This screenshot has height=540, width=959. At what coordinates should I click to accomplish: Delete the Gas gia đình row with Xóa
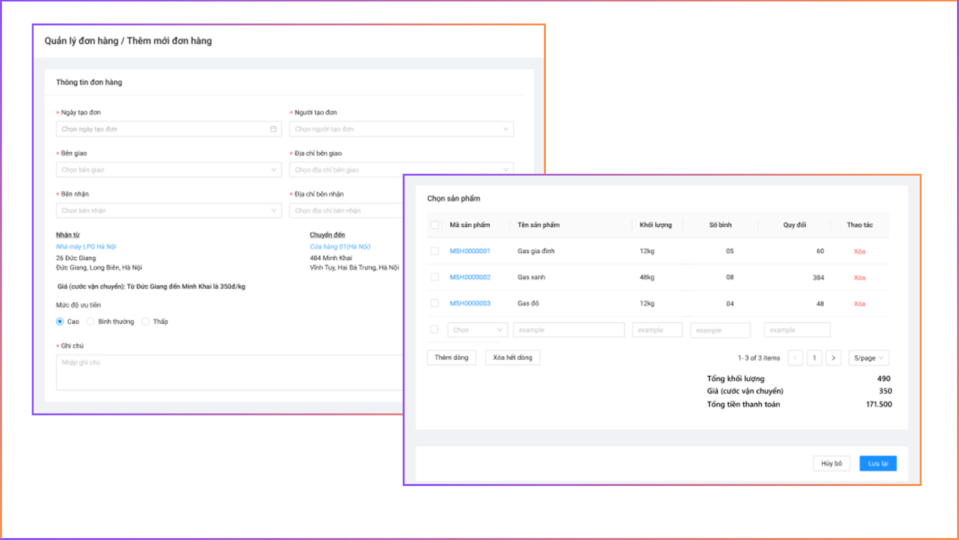[x=860, y=251]
